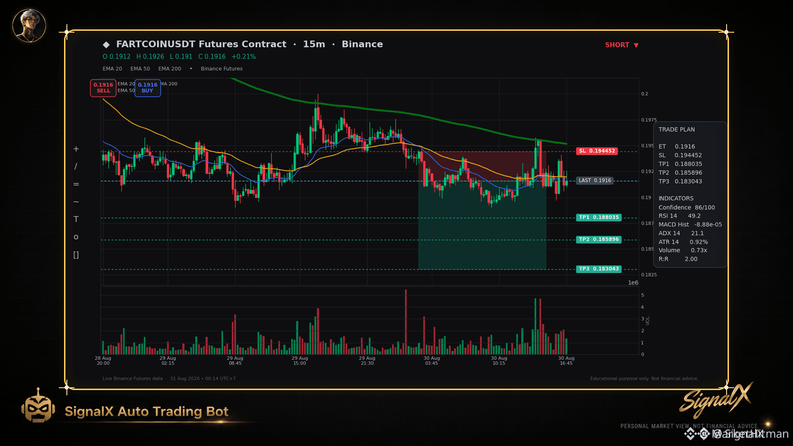Select the green TP3 0.183043 chart tag
The image size is (793, 446).
599,269
